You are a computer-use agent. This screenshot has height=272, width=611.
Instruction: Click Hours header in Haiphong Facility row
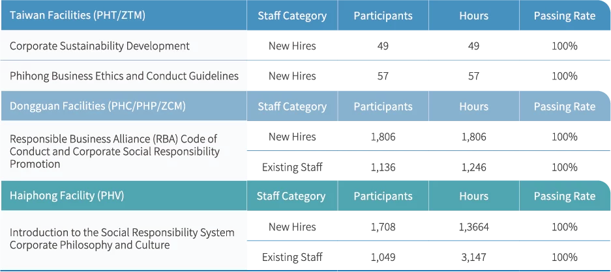coord(473,196)
